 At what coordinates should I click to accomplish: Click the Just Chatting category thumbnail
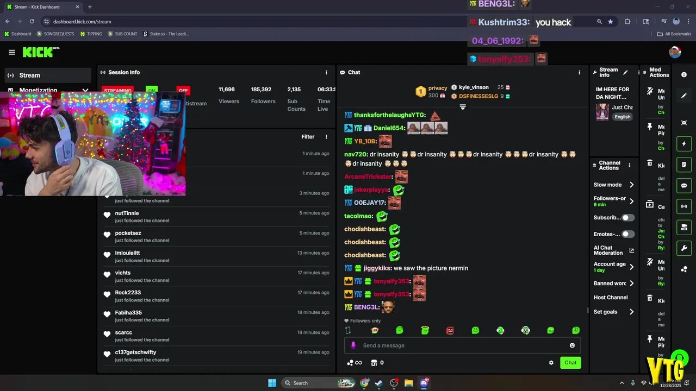pos(602,112)
